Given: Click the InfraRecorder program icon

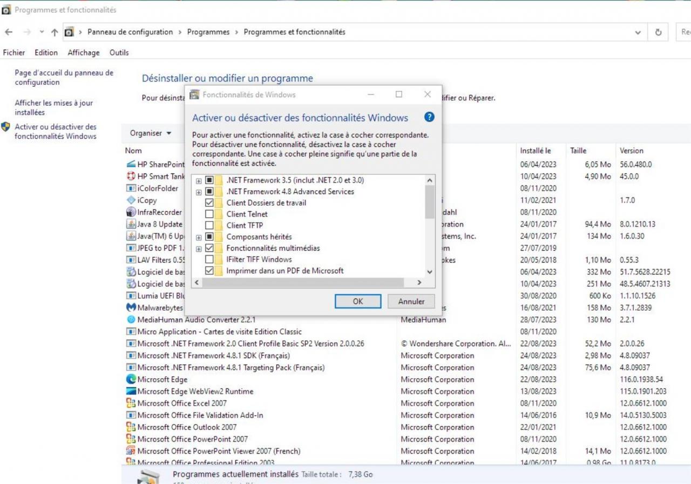Looking at the screenshot, I should (x=131, y=212).
